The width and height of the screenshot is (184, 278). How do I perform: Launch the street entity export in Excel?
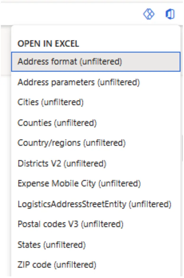(94, 204)
